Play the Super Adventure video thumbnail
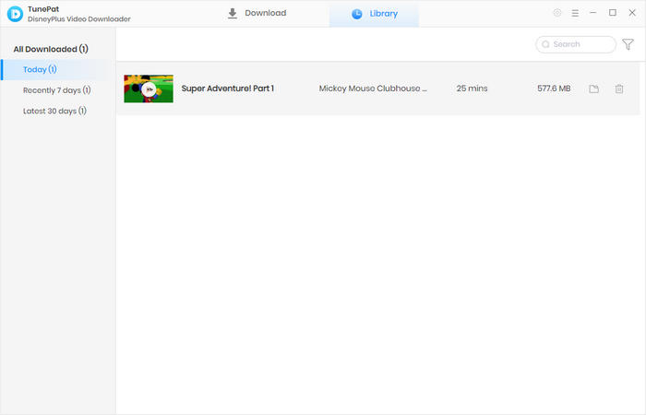The height and width of the screenshot is (415, 646). 149,89
